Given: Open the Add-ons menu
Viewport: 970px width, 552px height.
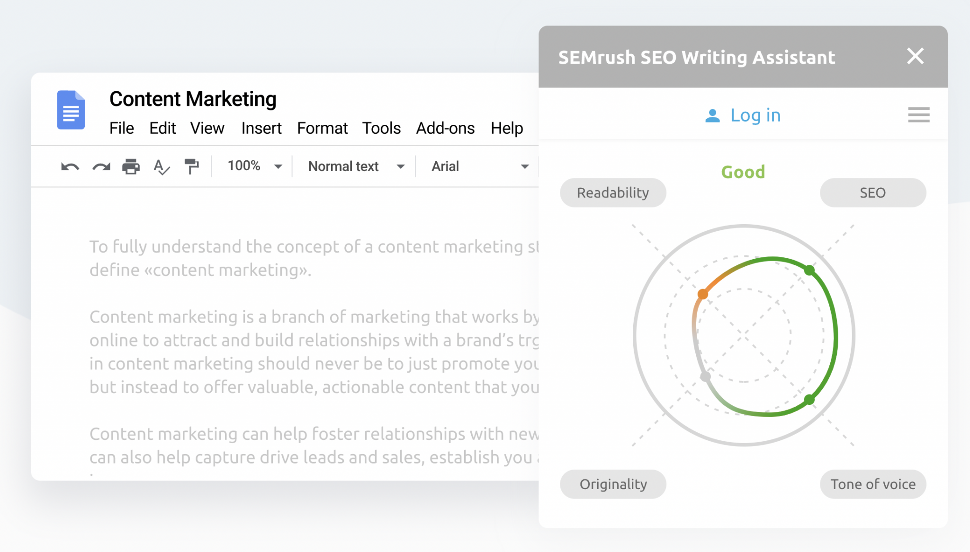Looking at the screenshot, I should click(x=445, y=128).
